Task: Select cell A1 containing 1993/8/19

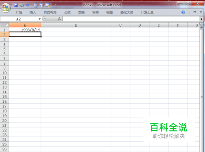Action: 25,30
